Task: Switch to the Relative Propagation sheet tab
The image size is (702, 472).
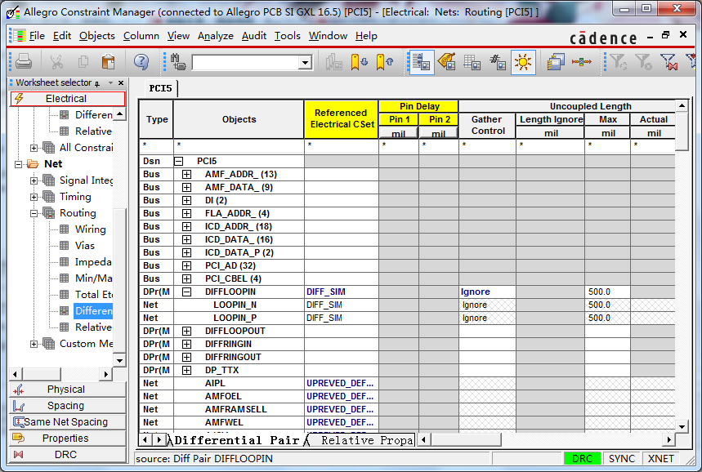Action: coord(363,440)
